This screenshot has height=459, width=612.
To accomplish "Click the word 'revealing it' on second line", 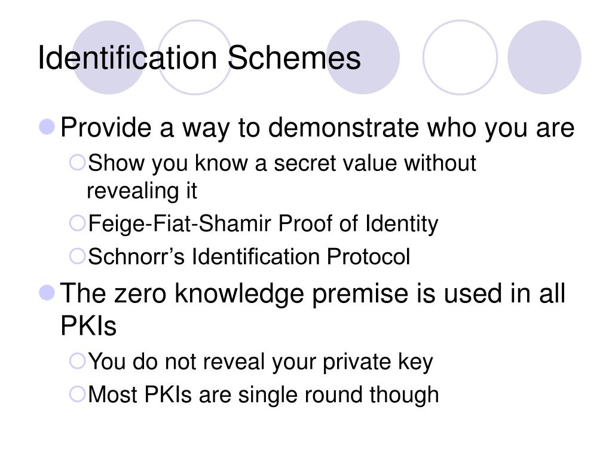I will [x=142, y=191].
